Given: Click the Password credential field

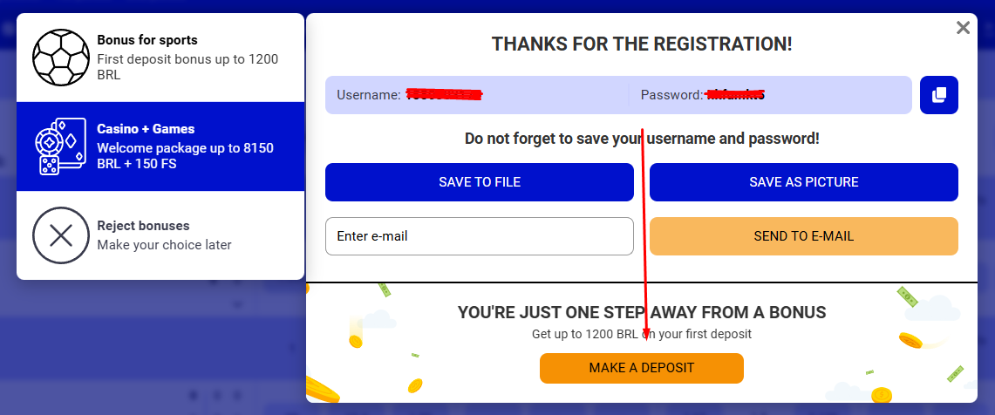Looking at the screenshot, I should (x=771, y=95).
